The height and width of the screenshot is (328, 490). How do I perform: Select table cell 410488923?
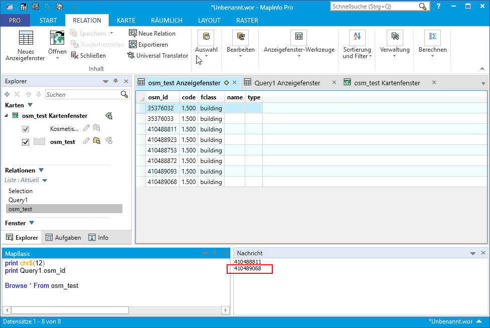pos(162,139)
